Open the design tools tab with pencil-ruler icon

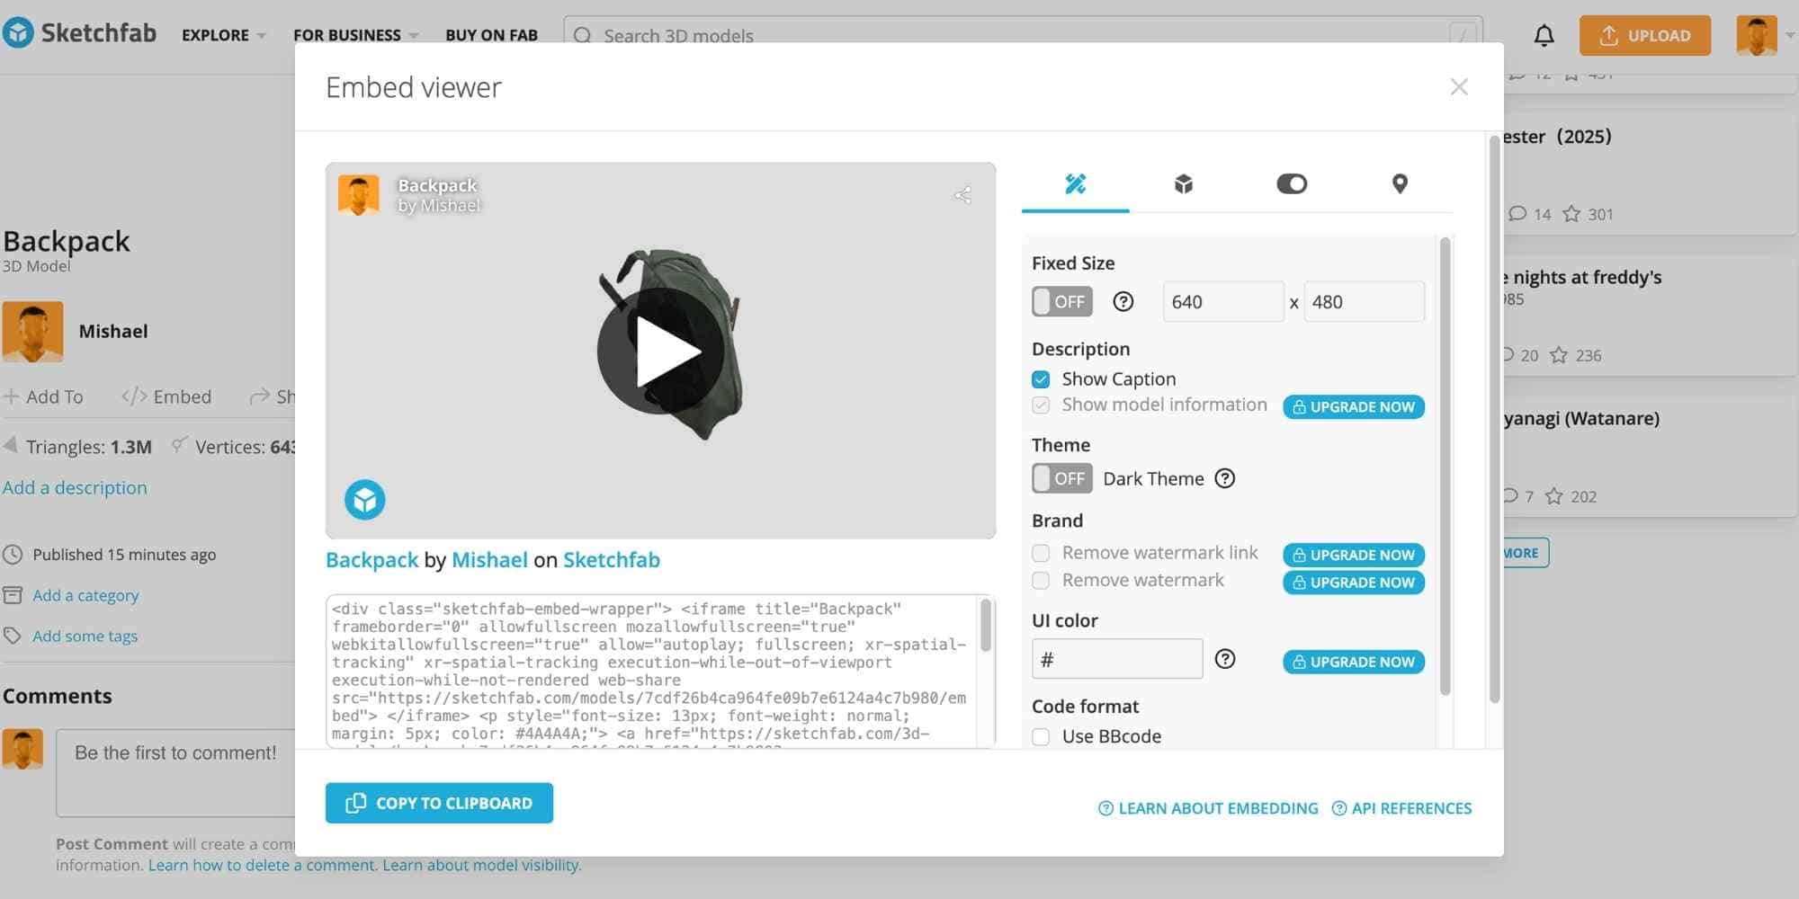pos(1075,184)
